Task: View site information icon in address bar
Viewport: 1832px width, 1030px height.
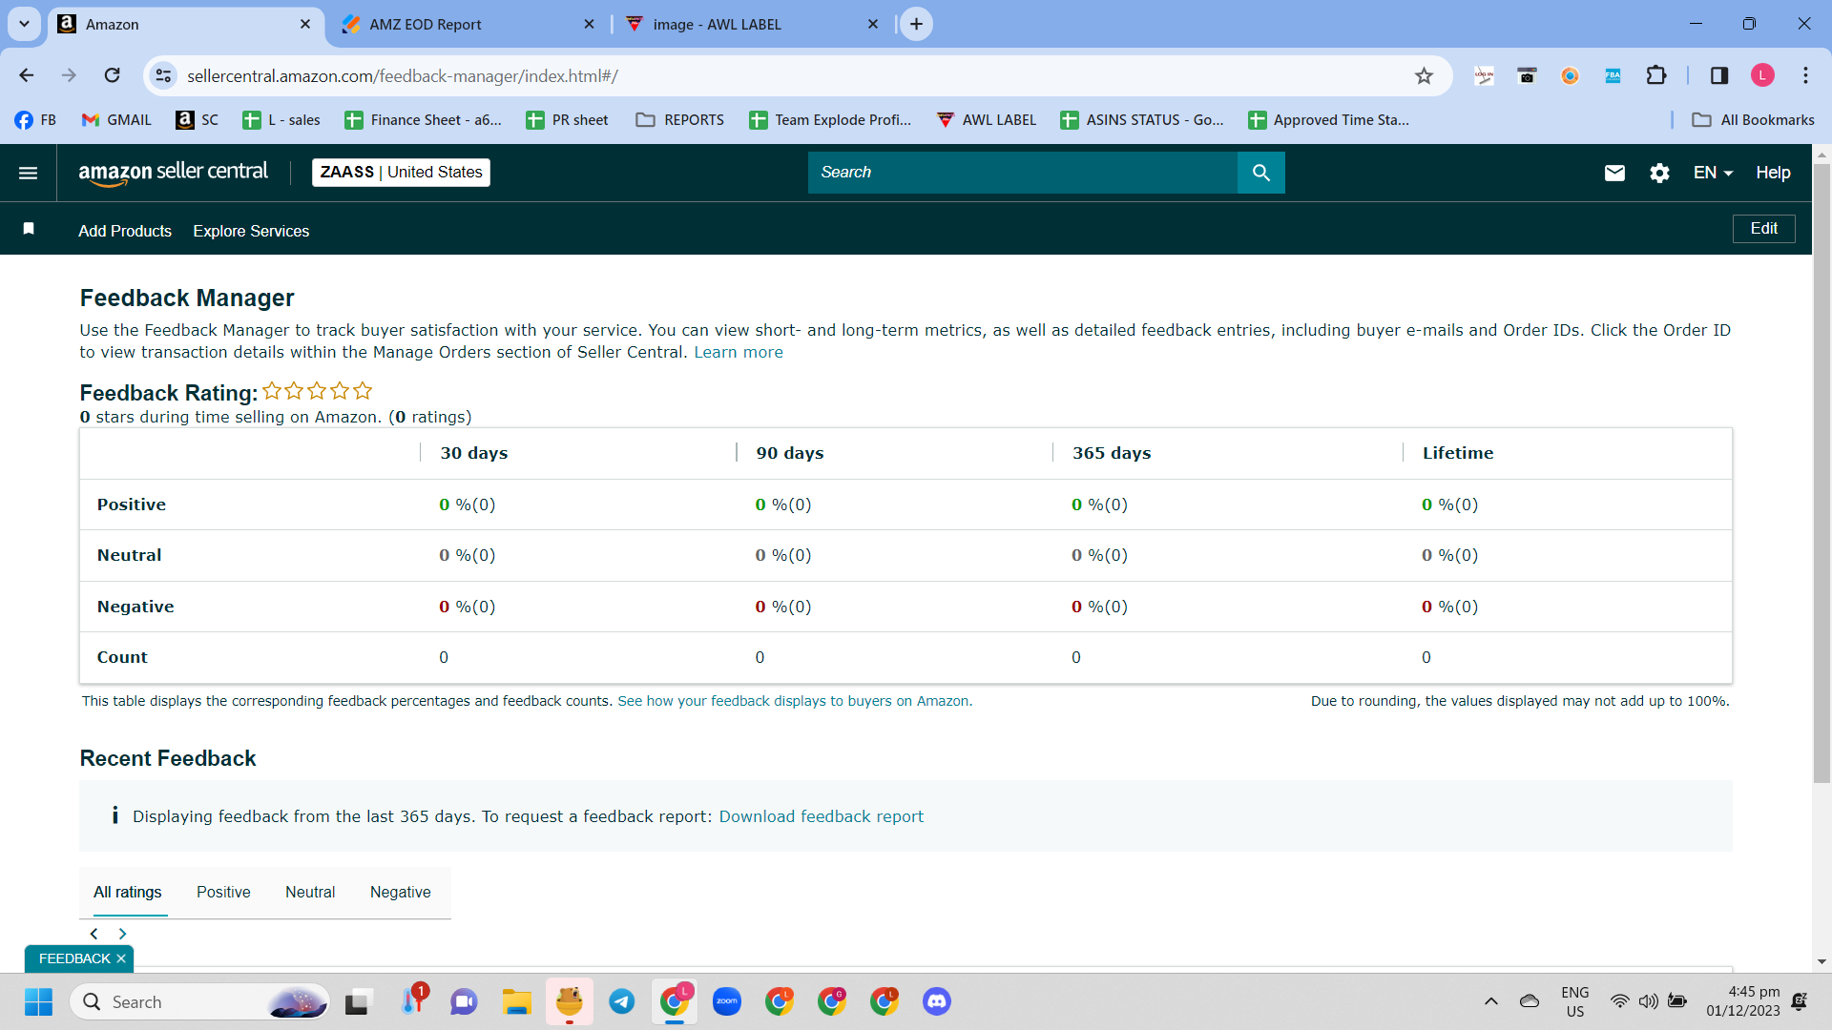Action: [x=164, y=75]
